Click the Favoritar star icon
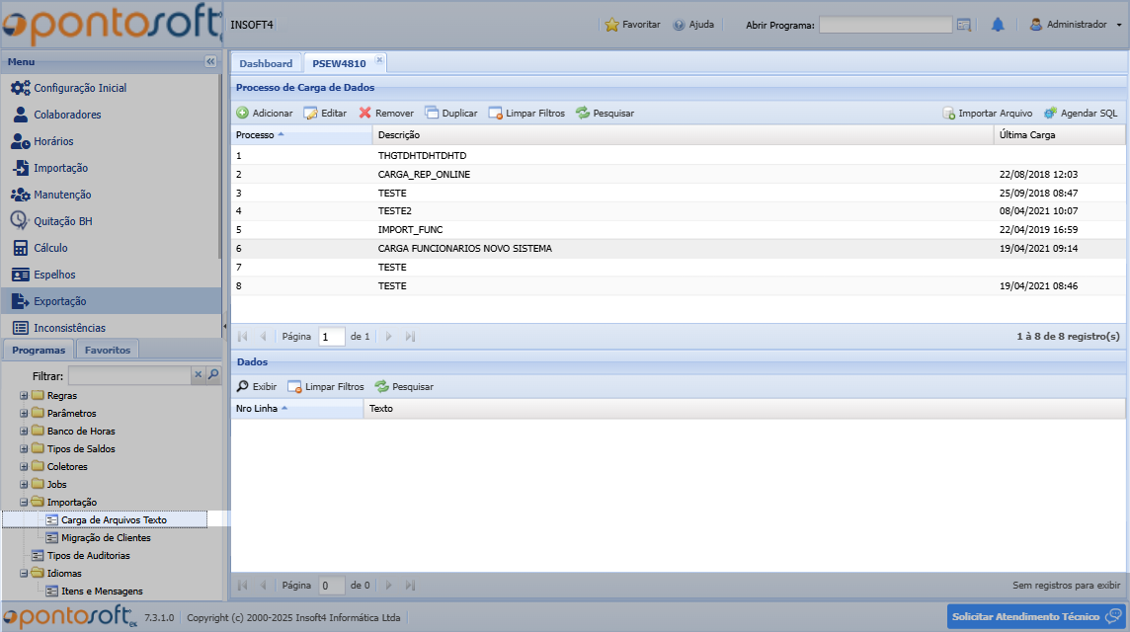Image resolution: width=1130 pixels, height=632 pixels. pyautogui.click(x=611, y=25)
